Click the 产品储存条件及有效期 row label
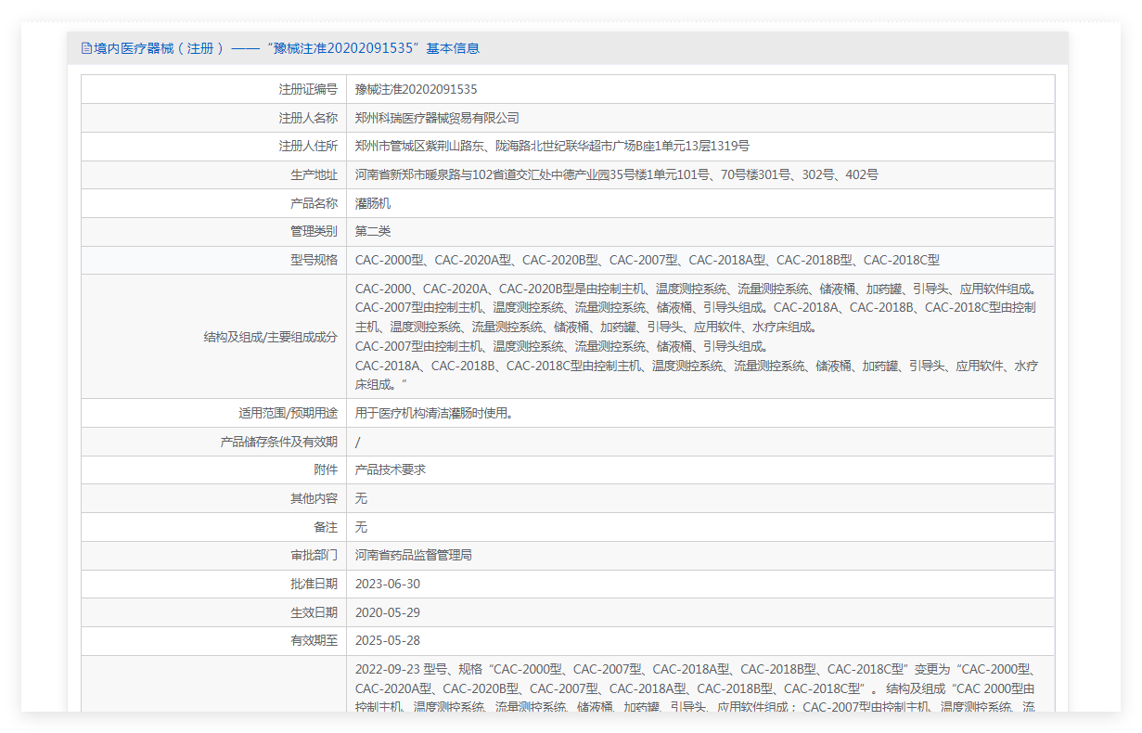Image resolution: width=1142 pixels, height=733 pixels. 278,442
